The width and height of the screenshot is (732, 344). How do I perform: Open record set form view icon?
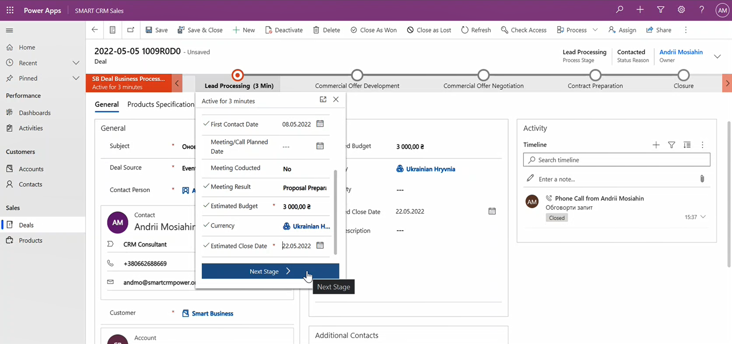click(113, 30)
